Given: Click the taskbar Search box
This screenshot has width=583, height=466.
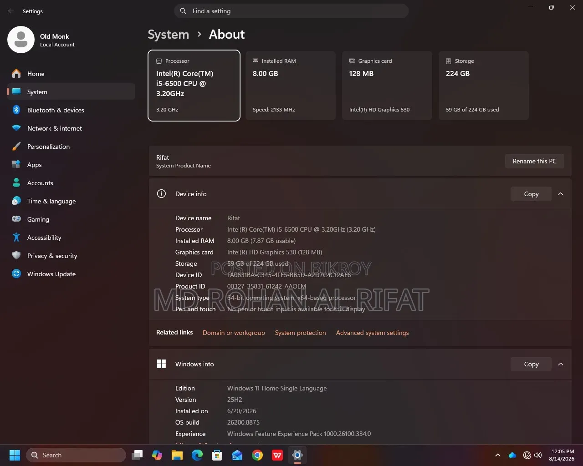Looking at the screenshot, I should 76,455.
